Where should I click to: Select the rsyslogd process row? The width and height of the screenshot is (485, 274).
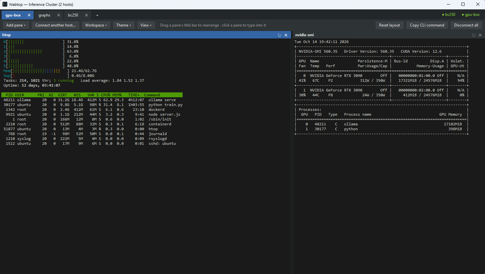[92, 139]
